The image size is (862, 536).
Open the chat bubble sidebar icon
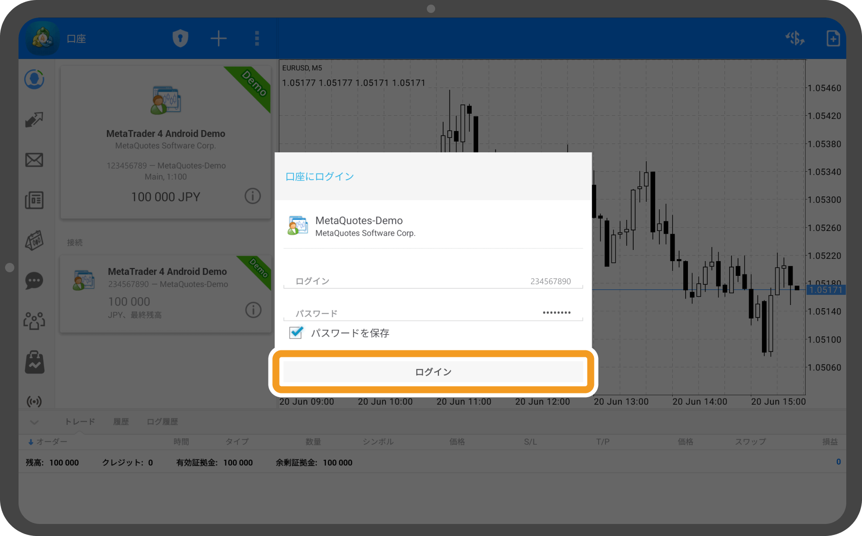[x=34, y=280]
